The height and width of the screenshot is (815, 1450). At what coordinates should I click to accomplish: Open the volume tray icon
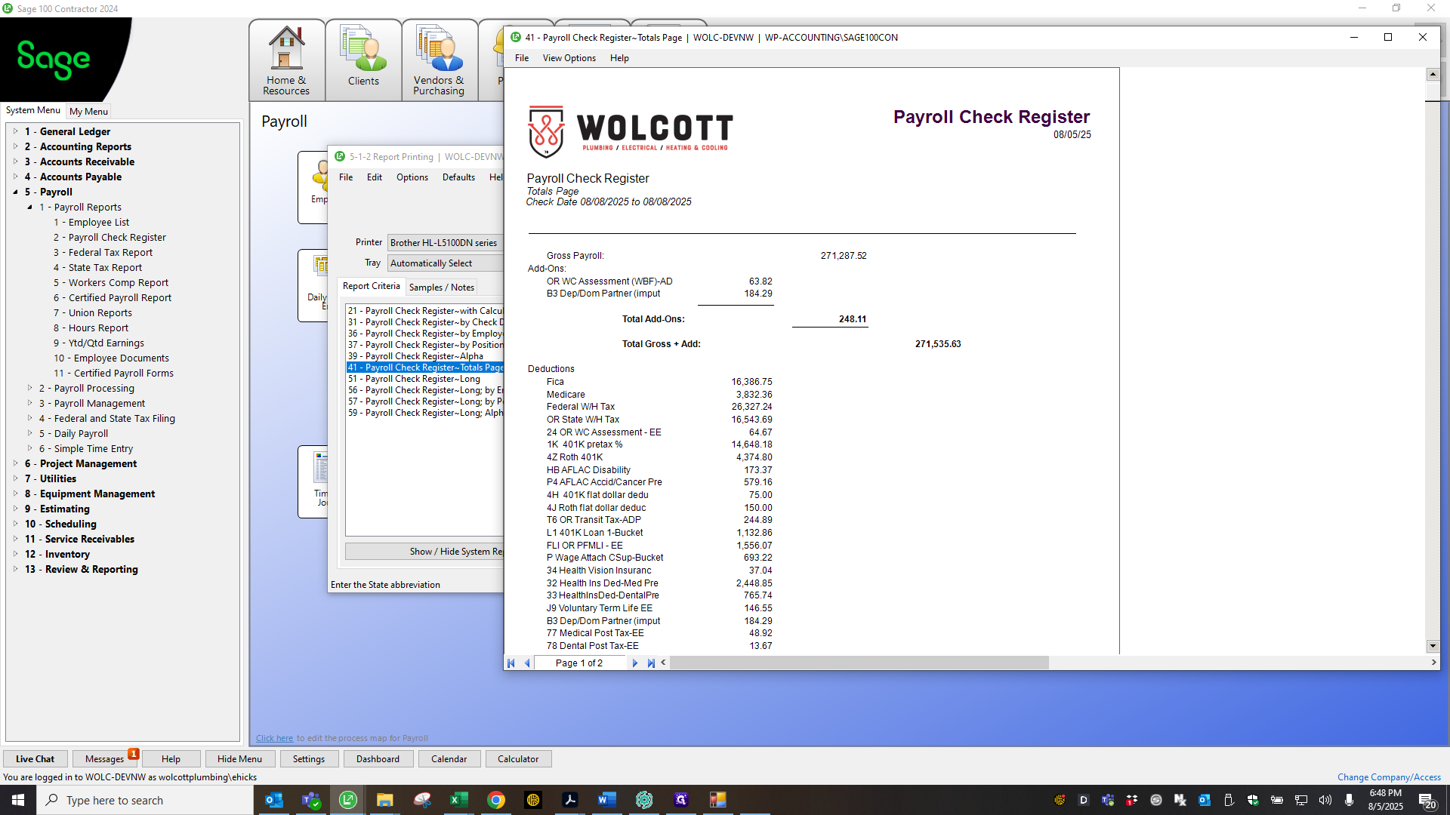(x=1325, y=800)
